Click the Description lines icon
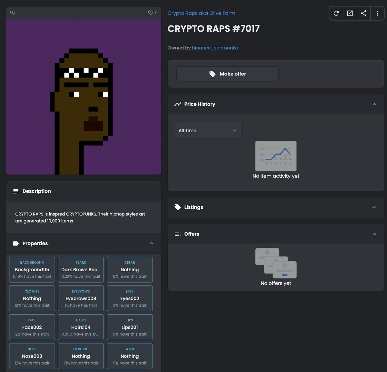This screenshot has width=387, height=372. tap(16, 191)
